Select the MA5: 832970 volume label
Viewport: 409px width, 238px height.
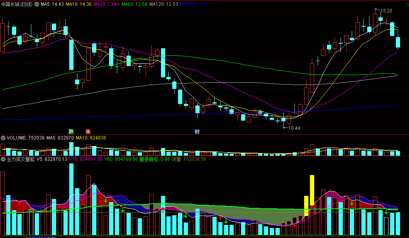point(60,138)
